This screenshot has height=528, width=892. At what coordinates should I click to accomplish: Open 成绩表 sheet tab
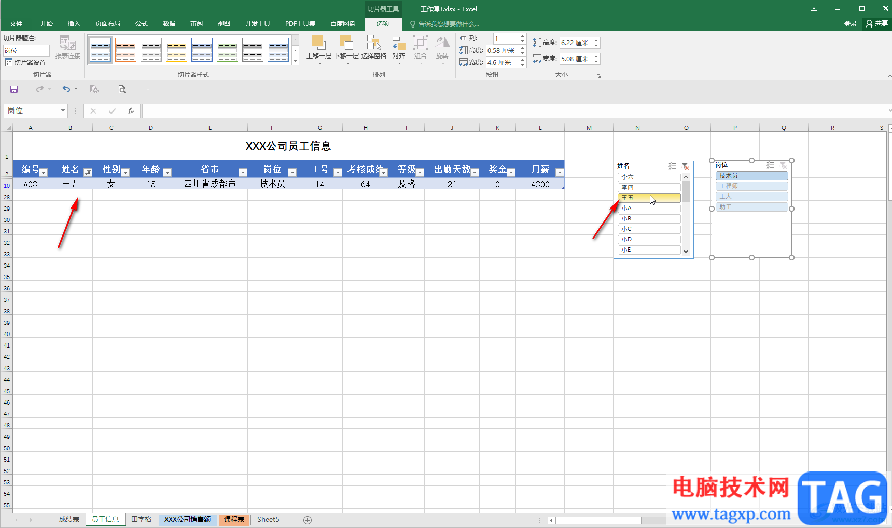coord(69,519)
